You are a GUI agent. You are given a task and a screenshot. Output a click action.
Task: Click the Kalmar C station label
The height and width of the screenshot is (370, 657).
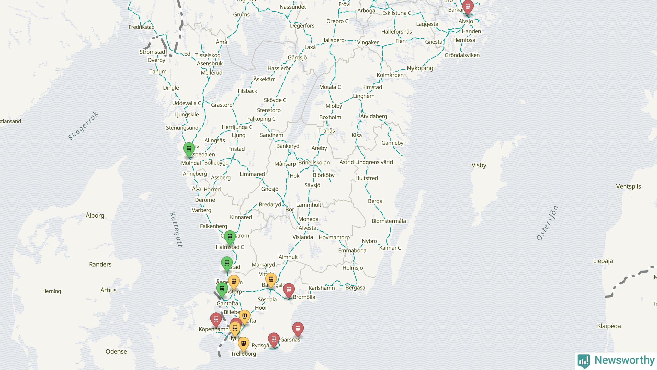point(390,248)
